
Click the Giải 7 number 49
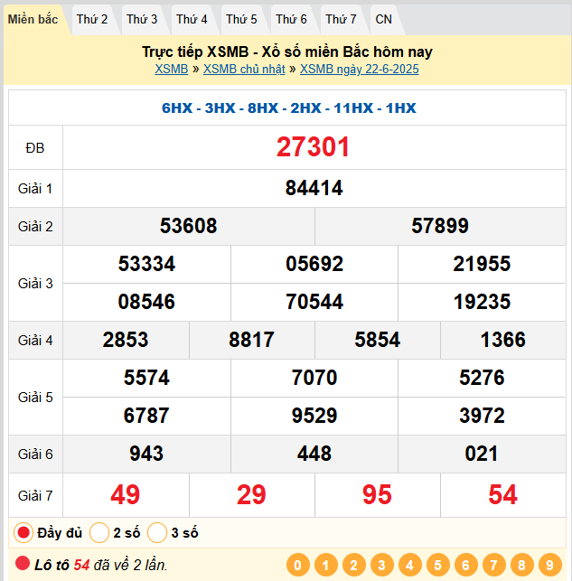click(126, 495)
